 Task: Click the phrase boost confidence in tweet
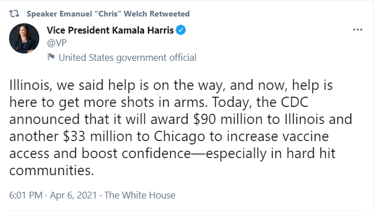pos(136,154)
